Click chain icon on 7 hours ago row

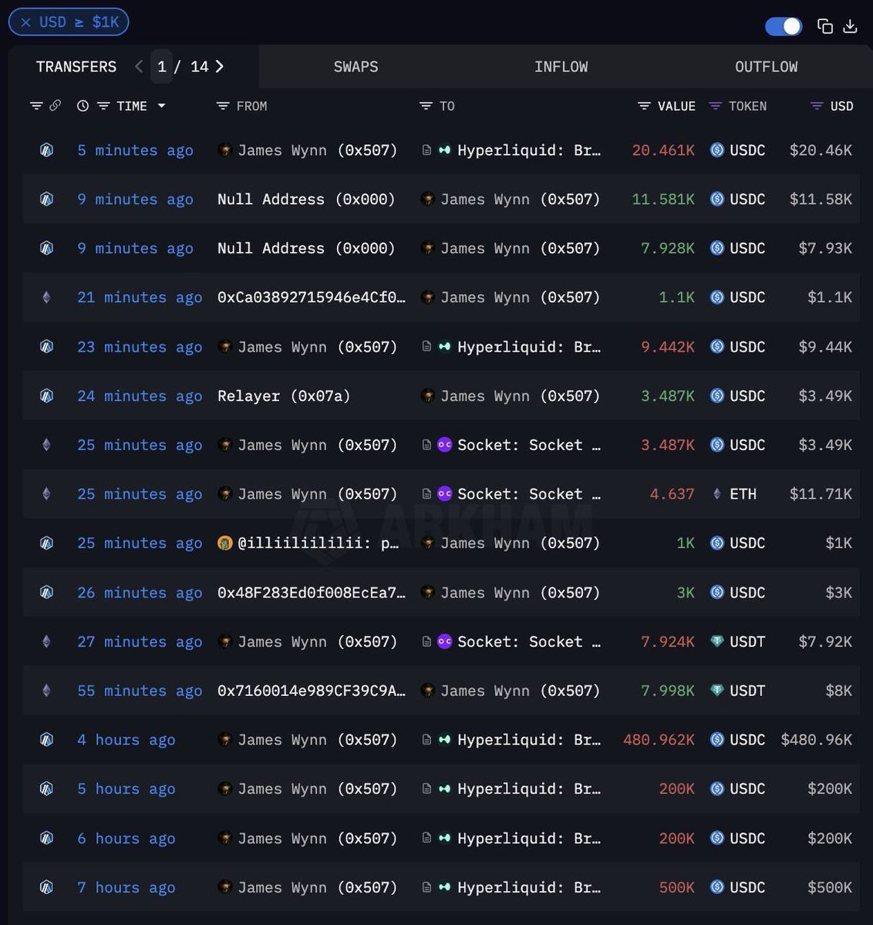(46, 887)
